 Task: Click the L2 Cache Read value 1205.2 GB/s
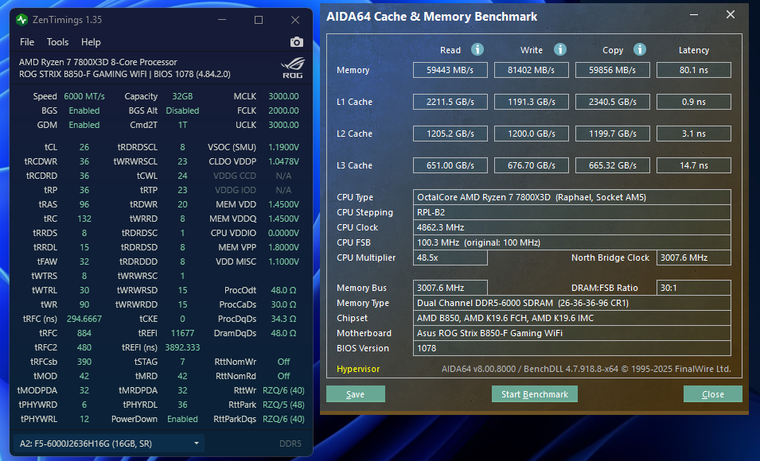coord(450,134)
